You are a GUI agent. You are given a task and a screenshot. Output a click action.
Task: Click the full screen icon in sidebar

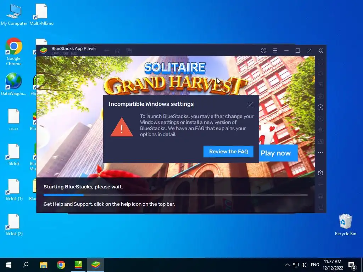(320, 62)
